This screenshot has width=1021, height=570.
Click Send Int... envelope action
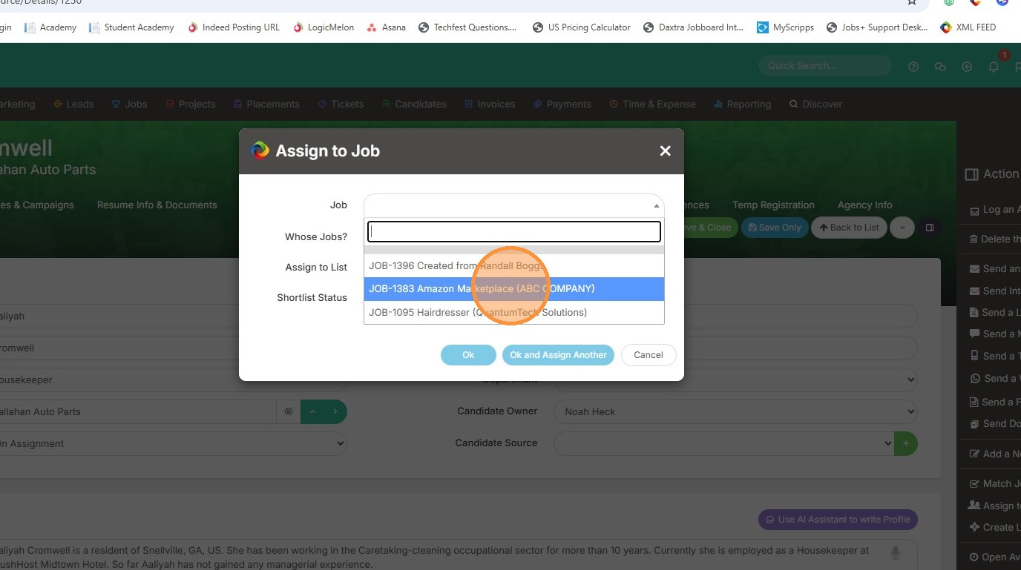(995, 291)
